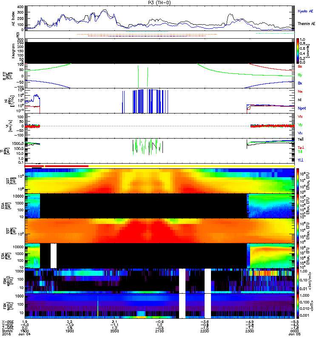This screenshot has height=340, width=319.
Task: Click the Keogram counts color bar
Action: tap(298, 51)
